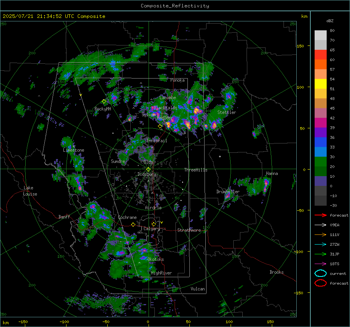Click the 18TS legend text
Screen dimensions: 350x327
click(334, 264)
